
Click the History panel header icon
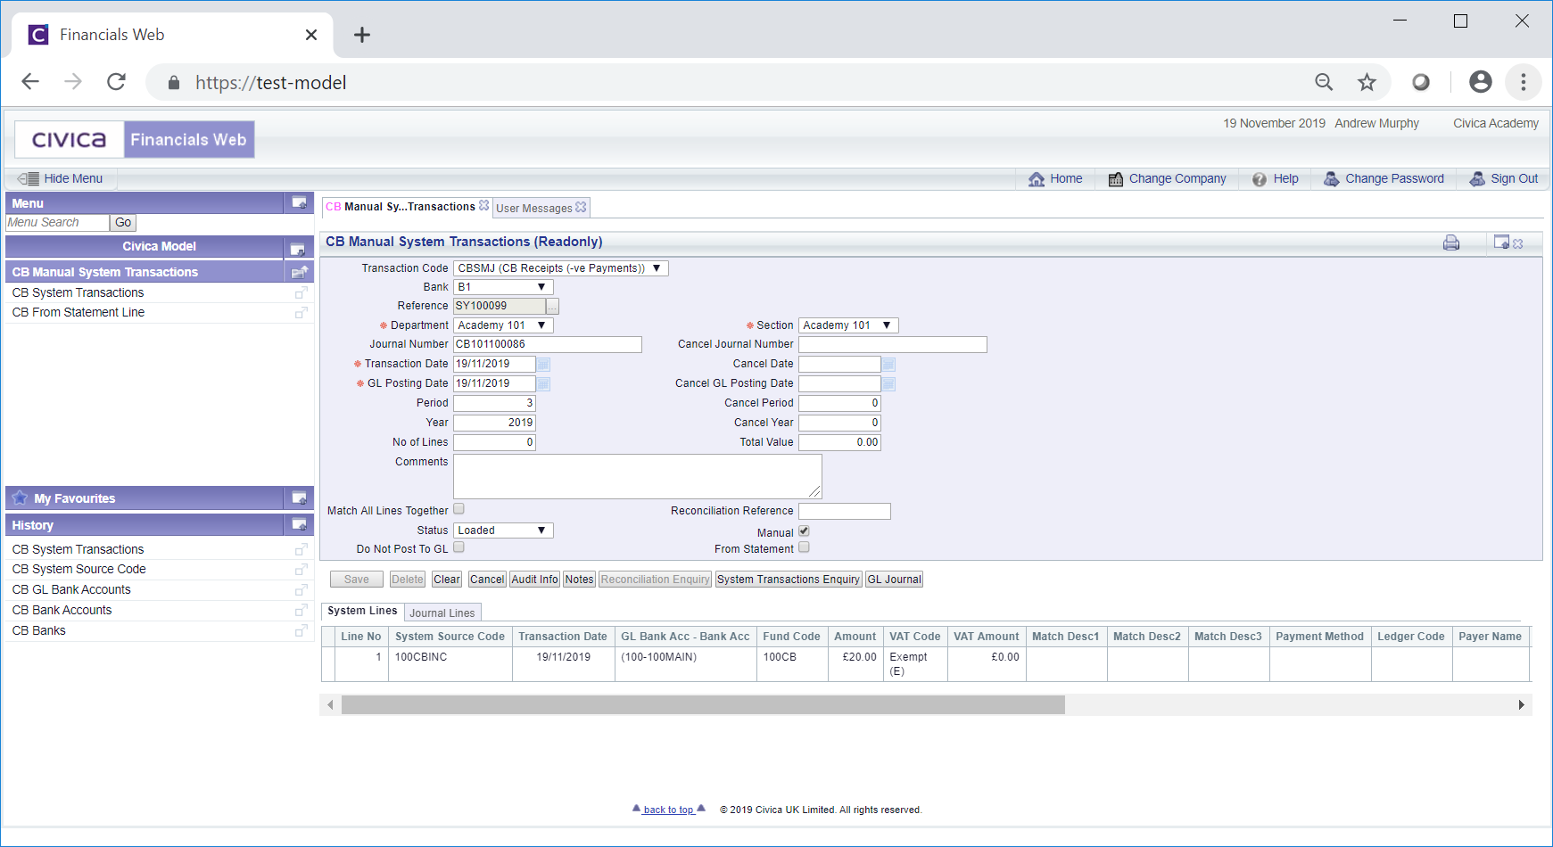tap(299, 525)
